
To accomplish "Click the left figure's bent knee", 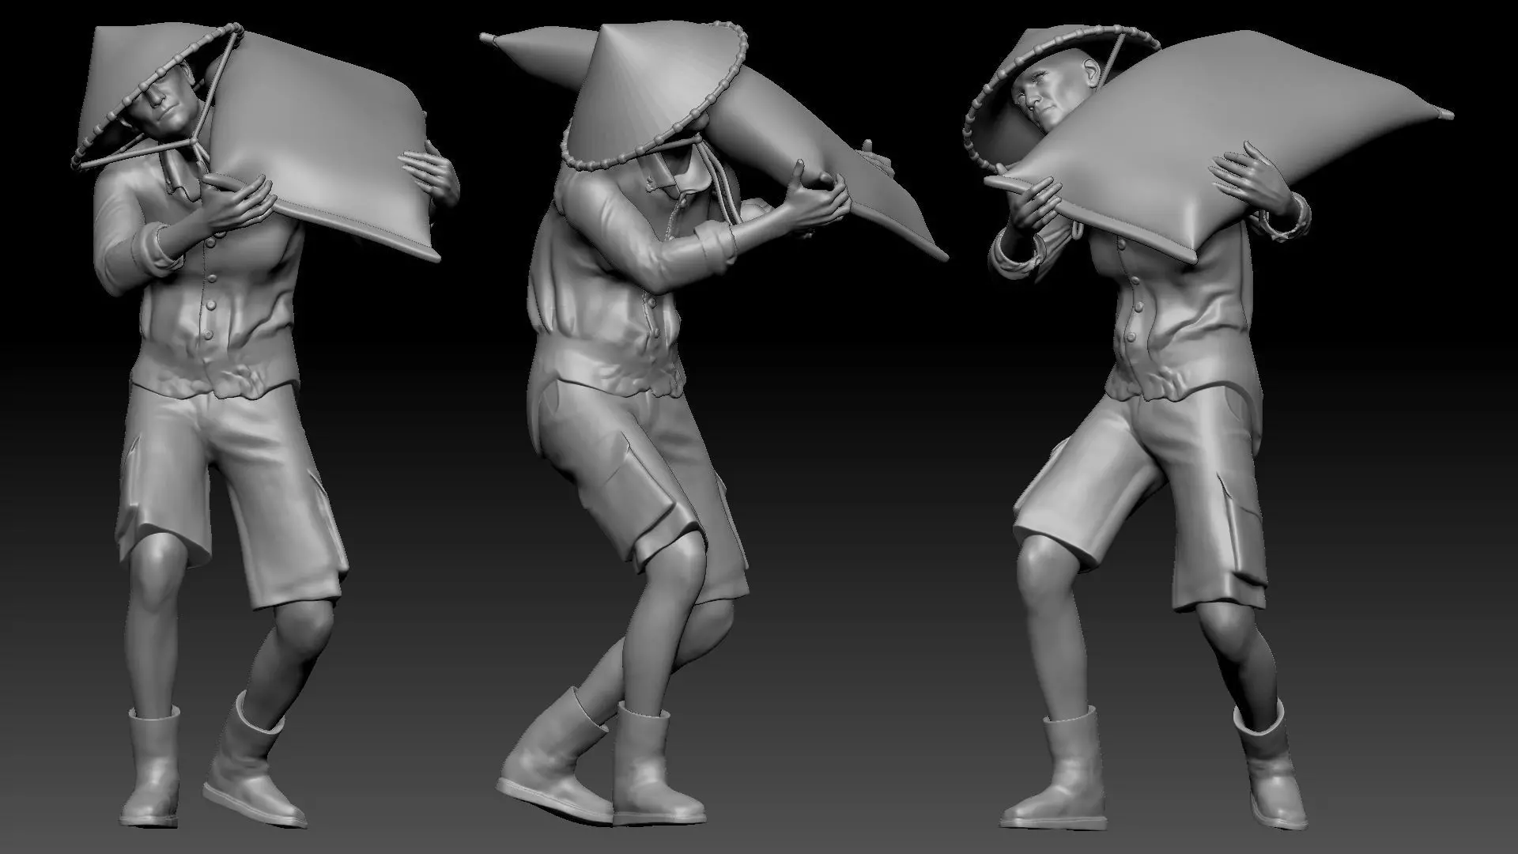I will click(304, 625).
